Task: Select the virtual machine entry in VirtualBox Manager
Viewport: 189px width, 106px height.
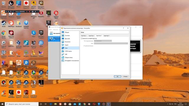Action: tap(54, 39)
